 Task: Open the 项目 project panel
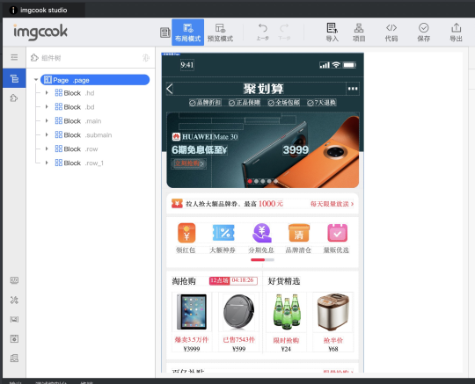click(x=359, y=33)
